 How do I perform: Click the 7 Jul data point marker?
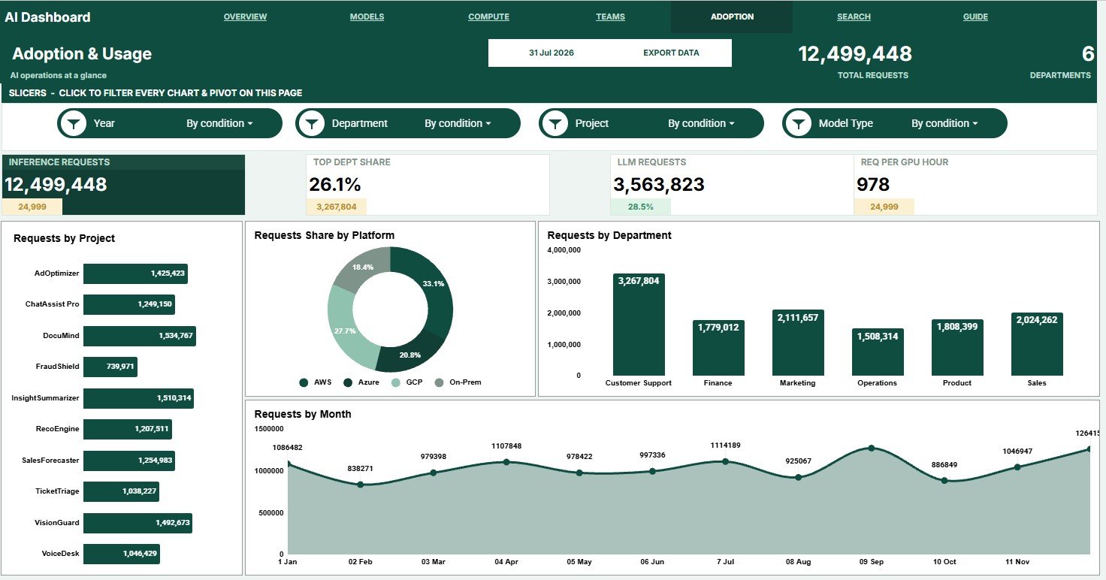click(725, 461)
